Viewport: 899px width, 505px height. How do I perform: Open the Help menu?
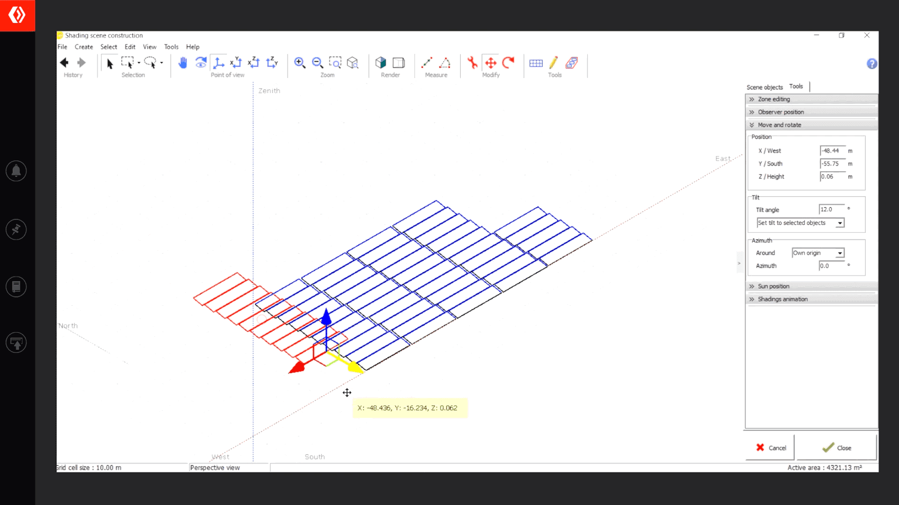coord(193,47)
